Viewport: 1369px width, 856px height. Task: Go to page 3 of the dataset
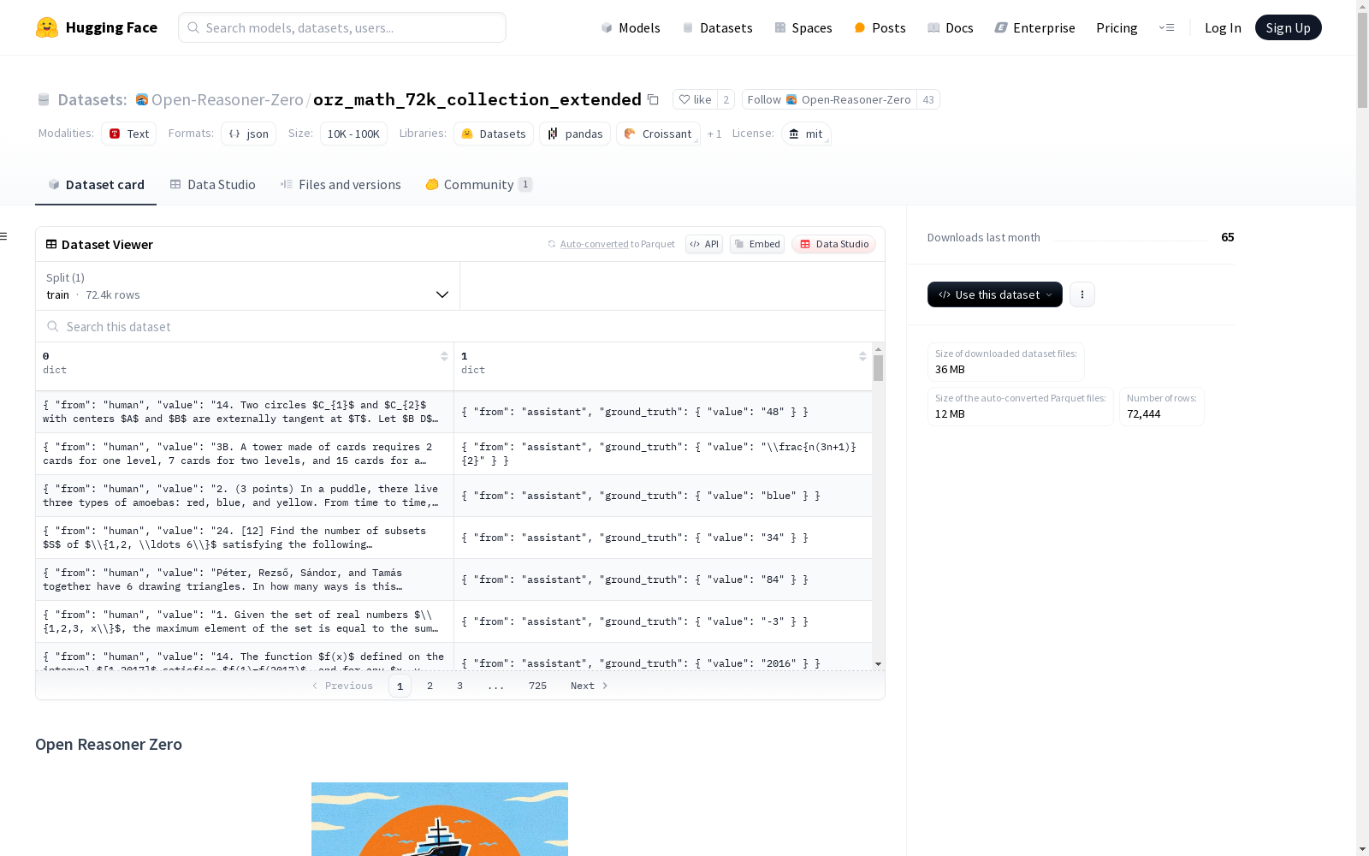459,686
